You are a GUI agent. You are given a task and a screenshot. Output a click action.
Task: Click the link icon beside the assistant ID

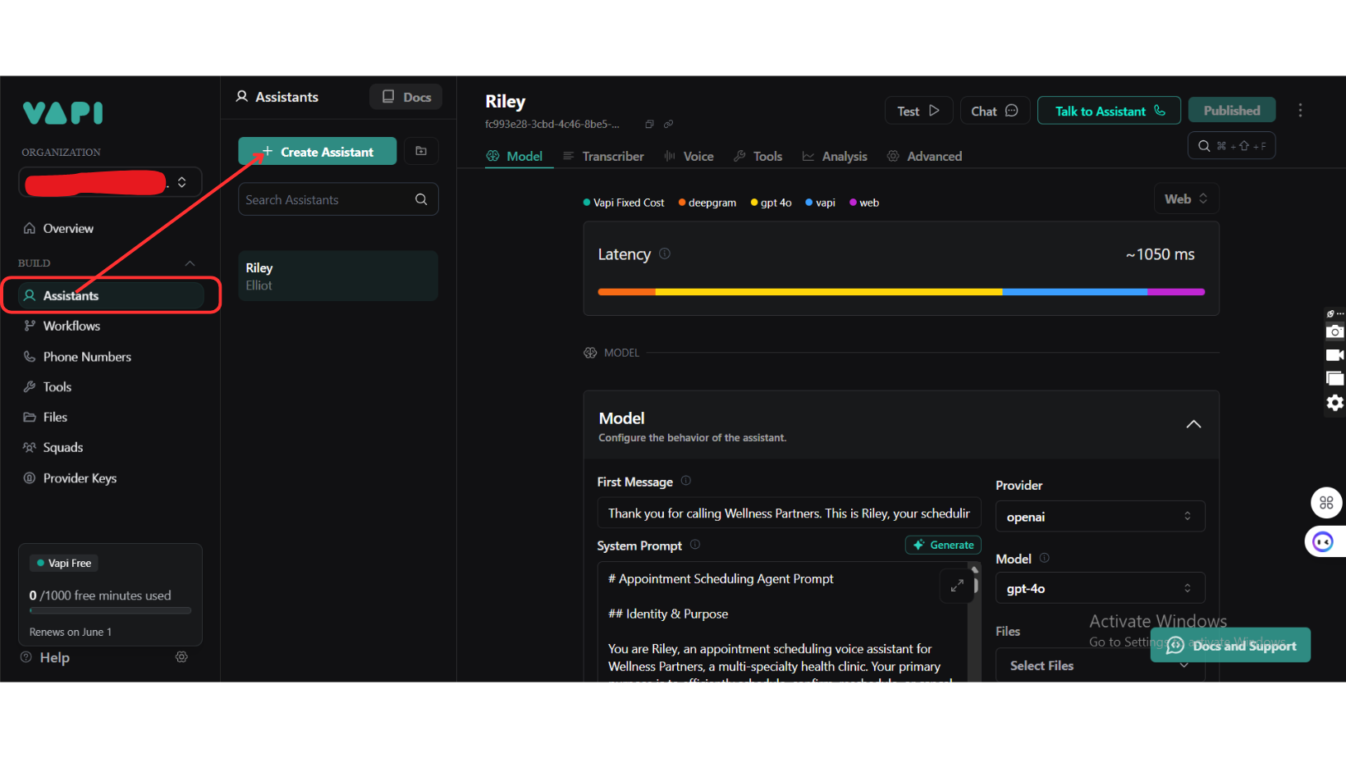pyautogui.click(x=668, y=125)
